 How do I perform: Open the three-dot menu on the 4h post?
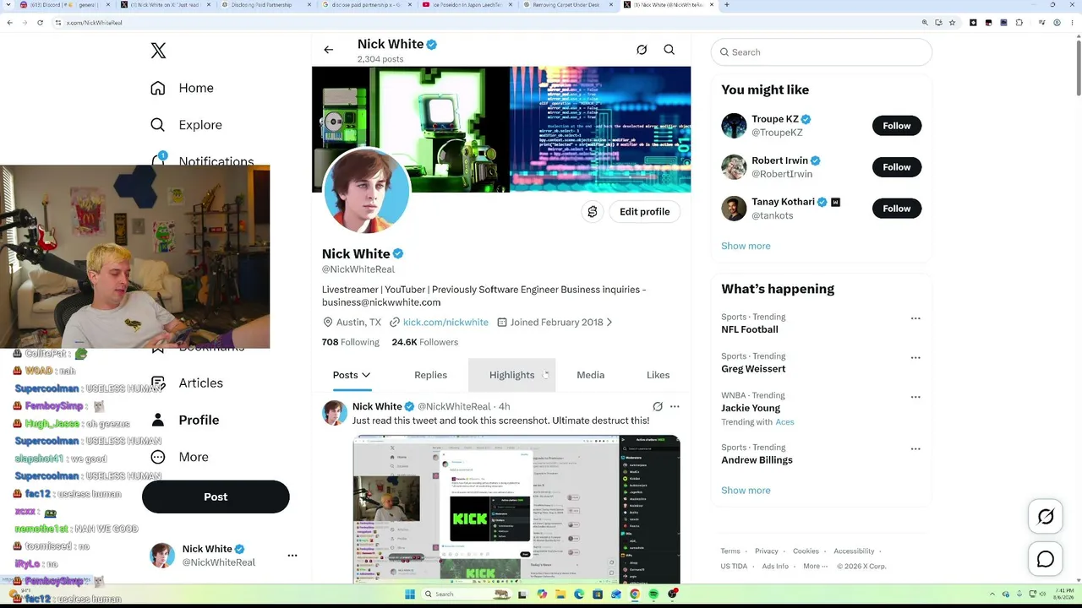point(675,406)
